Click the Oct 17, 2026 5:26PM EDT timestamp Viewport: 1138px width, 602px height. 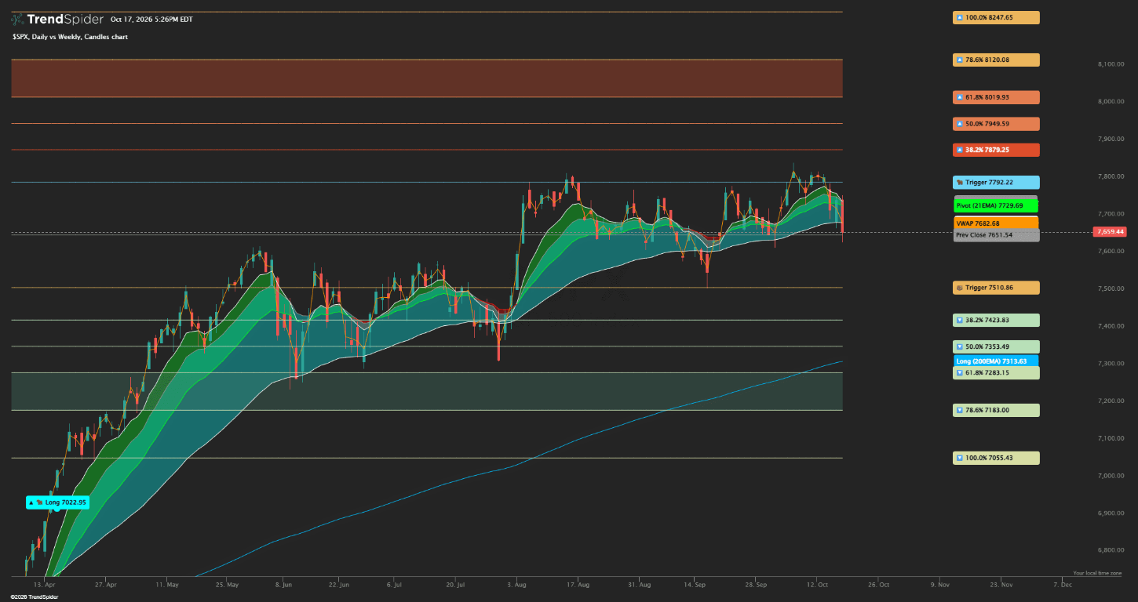click(x=151, y=20)
